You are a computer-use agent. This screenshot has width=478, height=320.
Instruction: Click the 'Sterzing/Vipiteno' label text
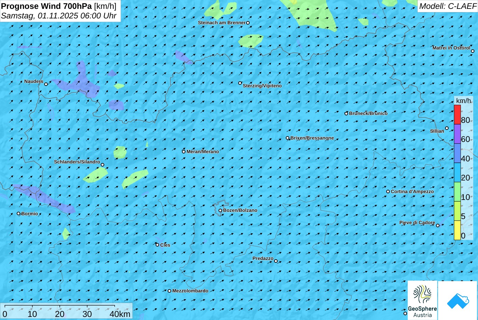click(262, 86)
